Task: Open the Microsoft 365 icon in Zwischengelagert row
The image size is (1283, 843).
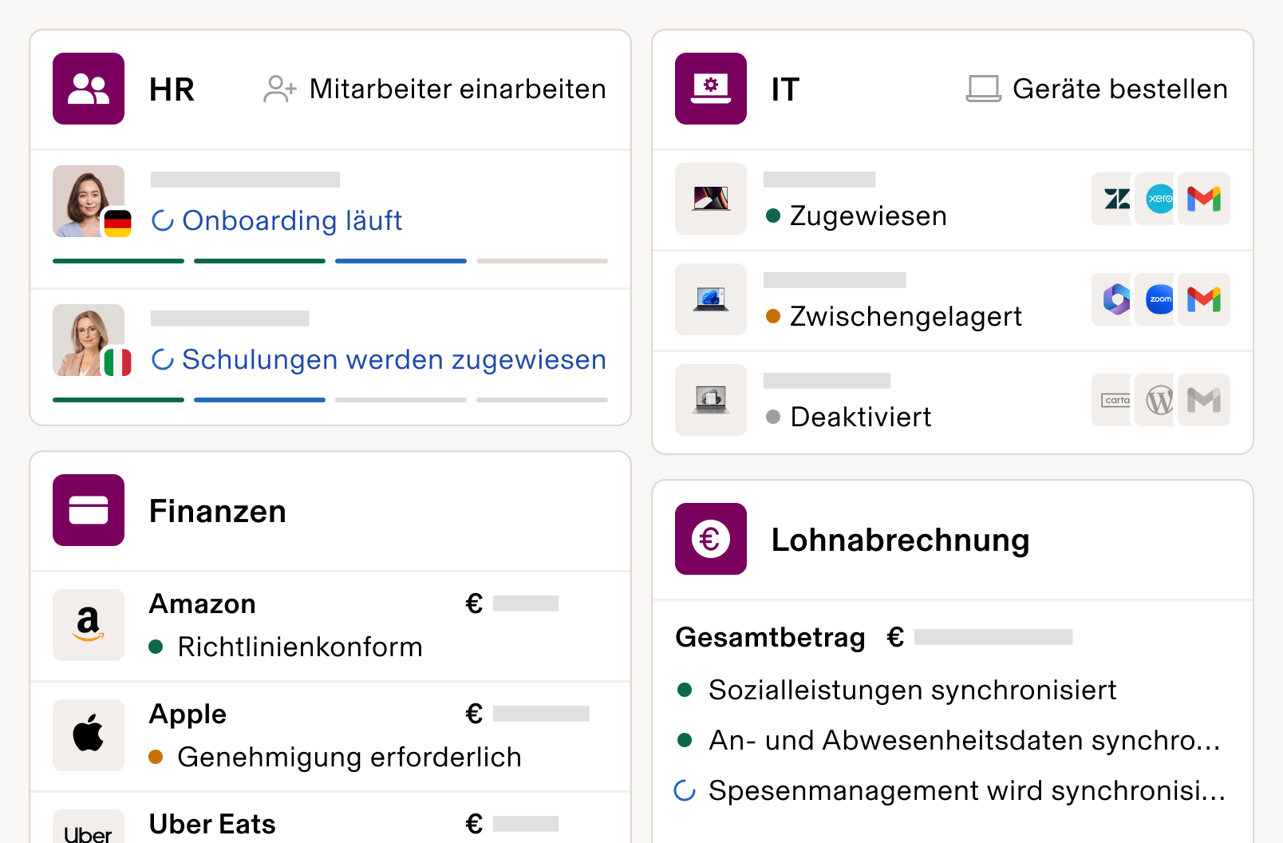Action: pos(1111,299)
